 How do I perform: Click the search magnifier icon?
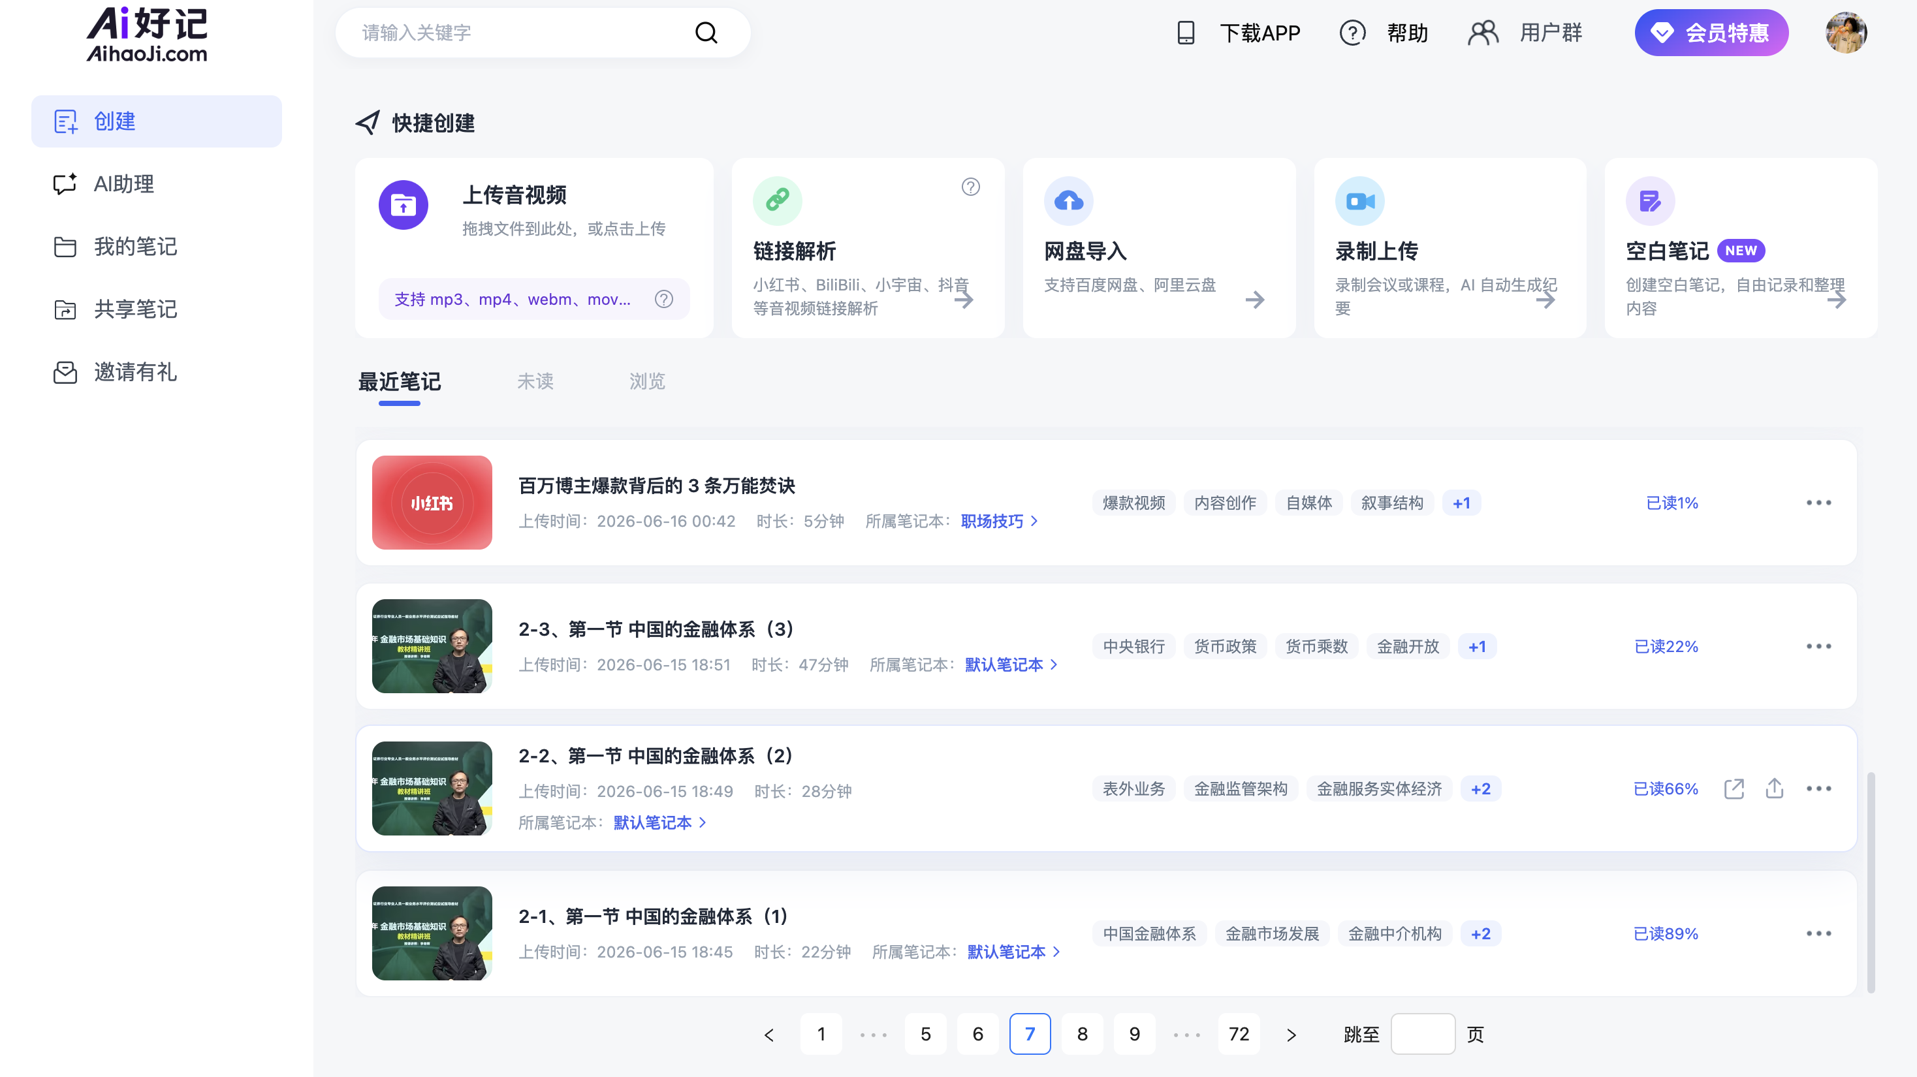(705, 33)
